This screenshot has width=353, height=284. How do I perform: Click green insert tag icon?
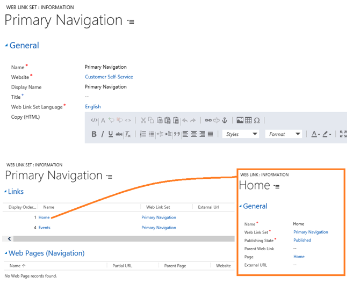pyautogui.click(x=111, y=120)
